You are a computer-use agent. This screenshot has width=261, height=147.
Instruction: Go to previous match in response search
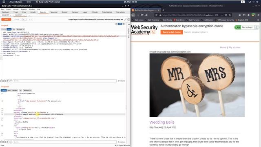tap(8, 142)
